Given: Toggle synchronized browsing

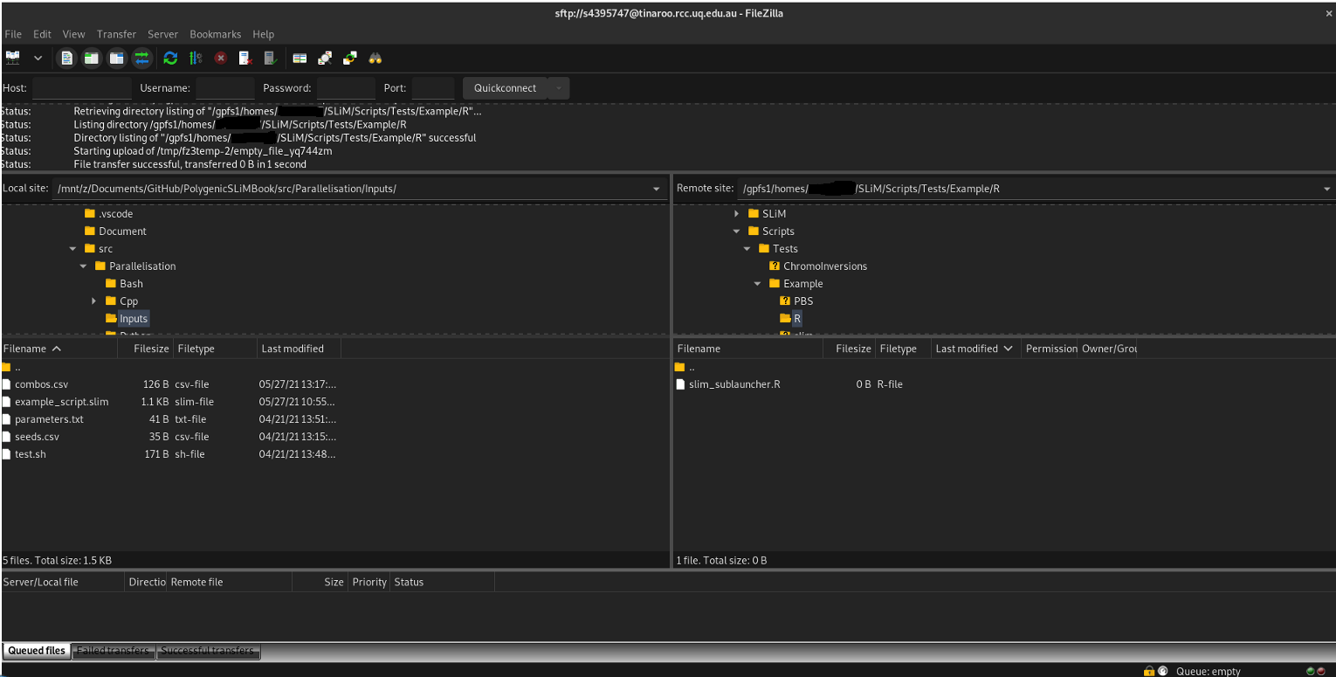Looking at the screenshot, I should point(350,58).
